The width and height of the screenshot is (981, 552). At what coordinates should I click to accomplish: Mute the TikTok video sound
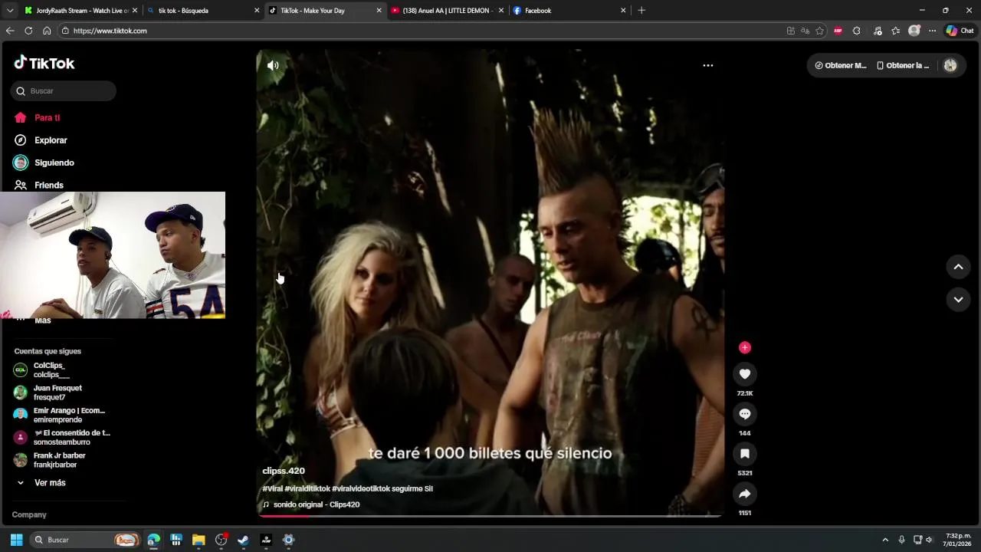coord(273,65)
